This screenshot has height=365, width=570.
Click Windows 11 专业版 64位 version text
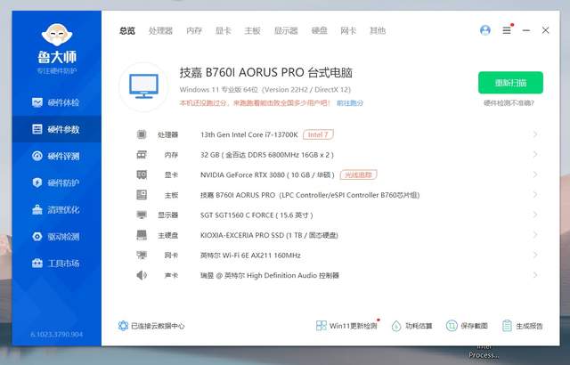click(265, 90)
